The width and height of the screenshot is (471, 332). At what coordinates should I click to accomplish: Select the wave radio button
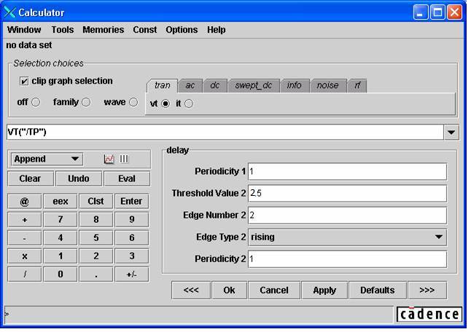tap(133, 102)
